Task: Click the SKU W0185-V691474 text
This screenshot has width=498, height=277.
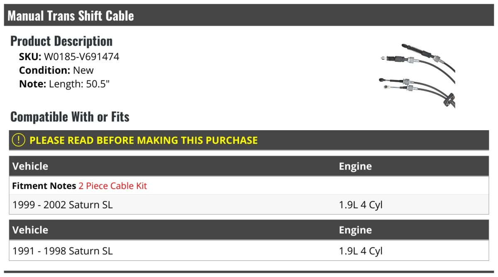Action: (x=69, y=57)
